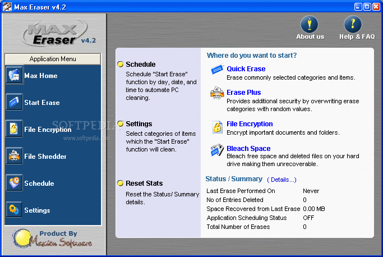The width and height of the screenshot is (383, 257).
Task: Click the yellow bullet beside Schedule heading
Action: coord(121,65)
